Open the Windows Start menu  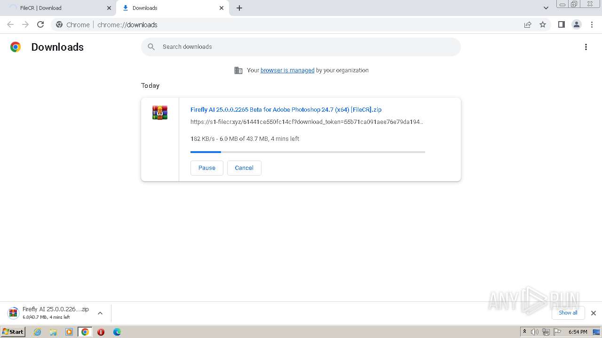pos(13,332)
